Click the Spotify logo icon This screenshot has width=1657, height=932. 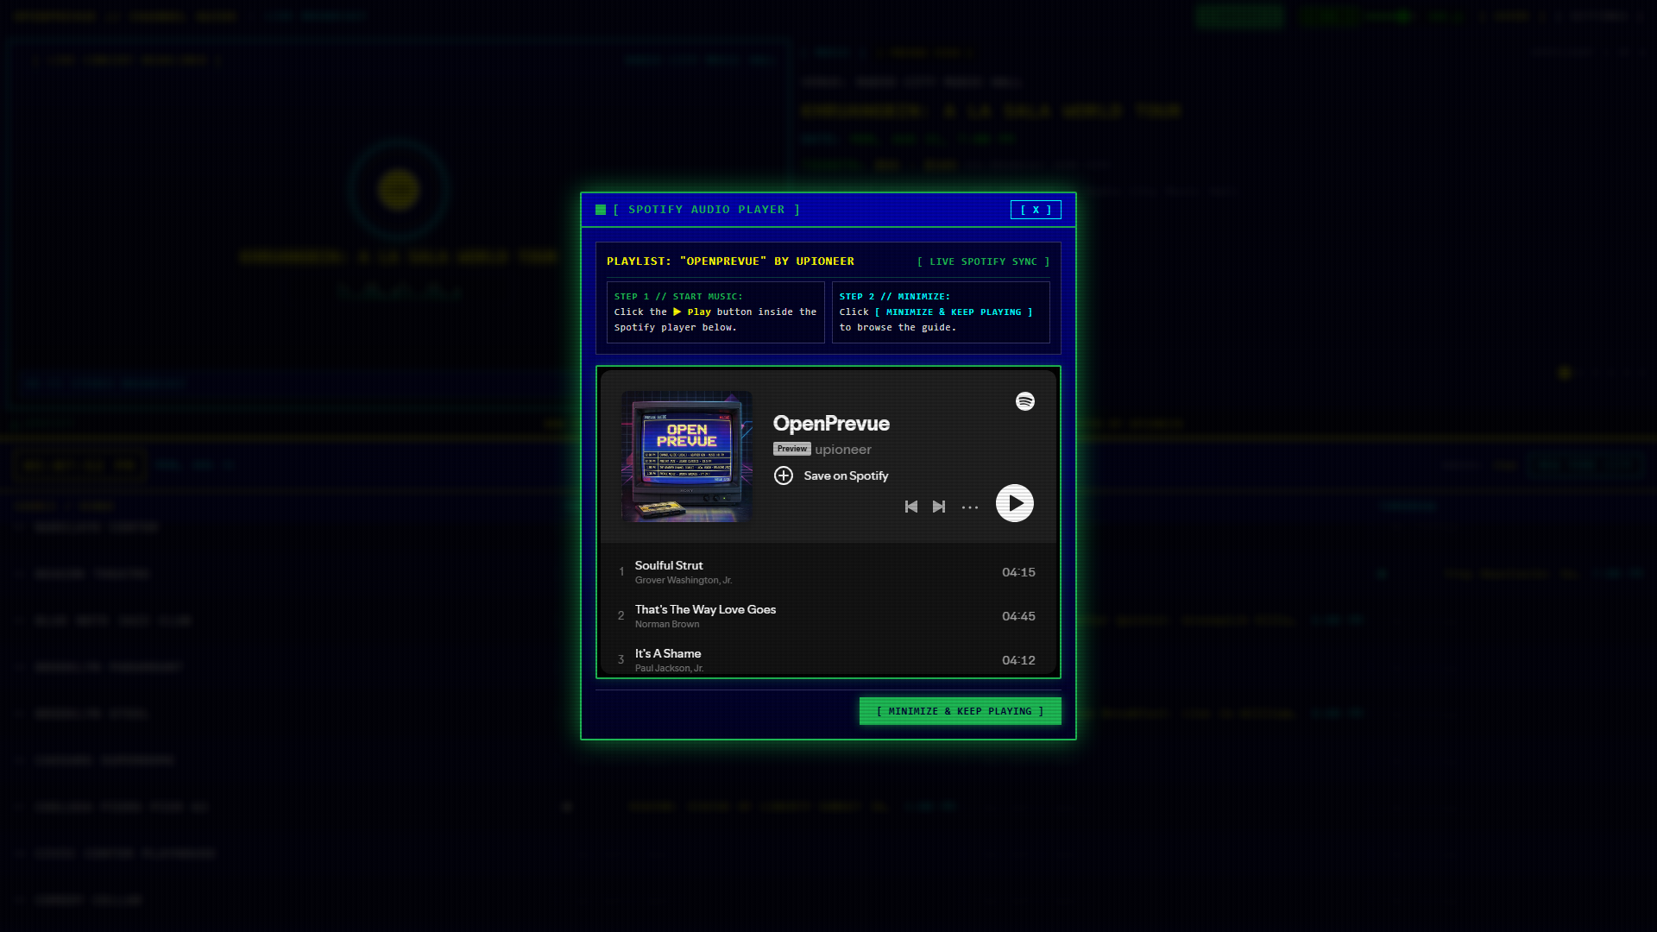click(x=1025, y=401)
